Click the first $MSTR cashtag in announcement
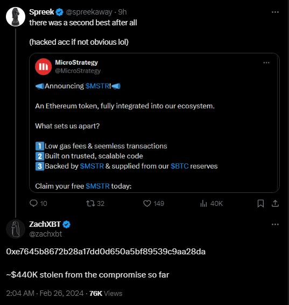289x305 pixels. click(98, 86)
